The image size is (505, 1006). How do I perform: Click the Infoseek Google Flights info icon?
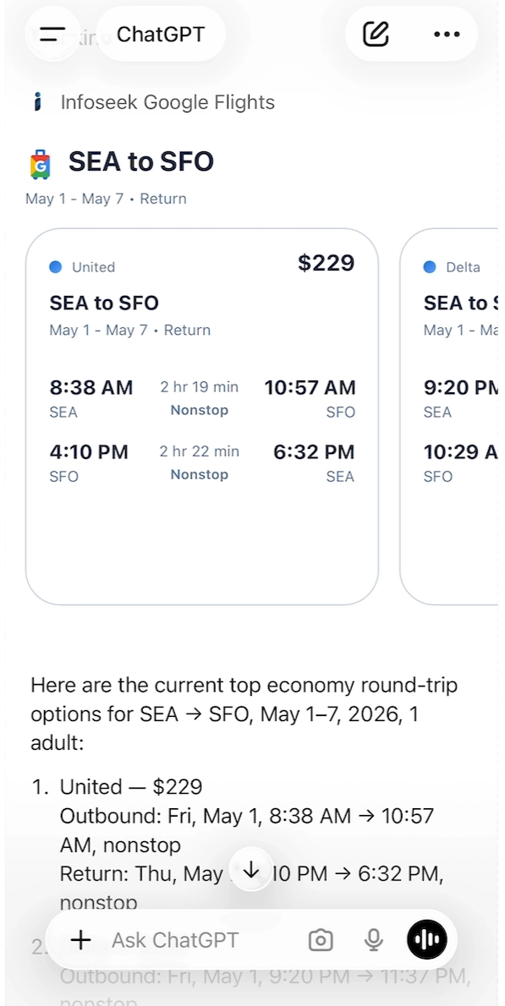click(37, 101)
